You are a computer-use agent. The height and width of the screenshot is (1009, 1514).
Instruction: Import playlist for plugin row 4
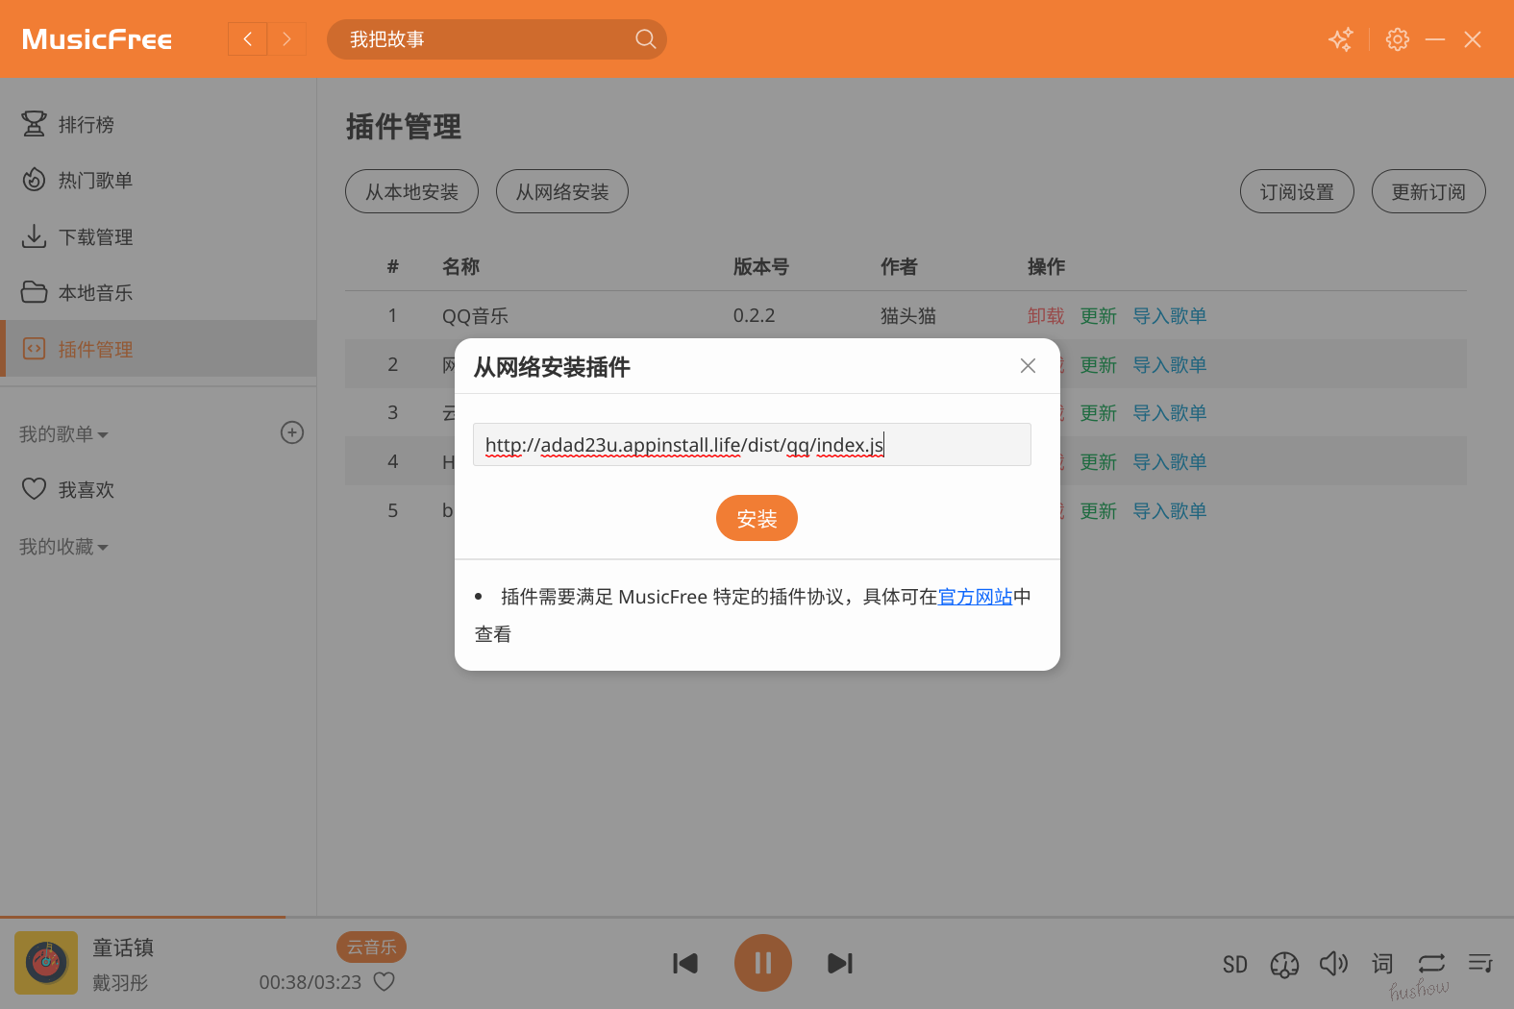(x=1170, y=462)
